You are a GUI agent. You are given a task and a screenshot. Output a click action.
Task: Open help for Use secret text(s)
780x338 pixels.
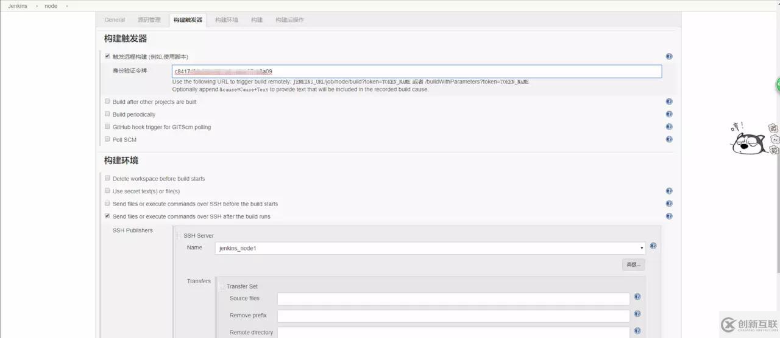coord(669,191)
